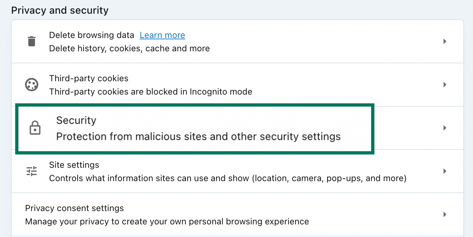
Task: Expand the Security row arrow
Action: [445, 128]
